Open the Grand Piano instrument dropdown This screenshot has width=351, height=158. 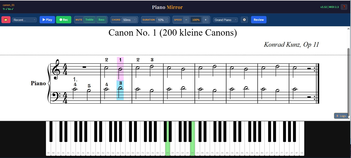tap(225, 20)
